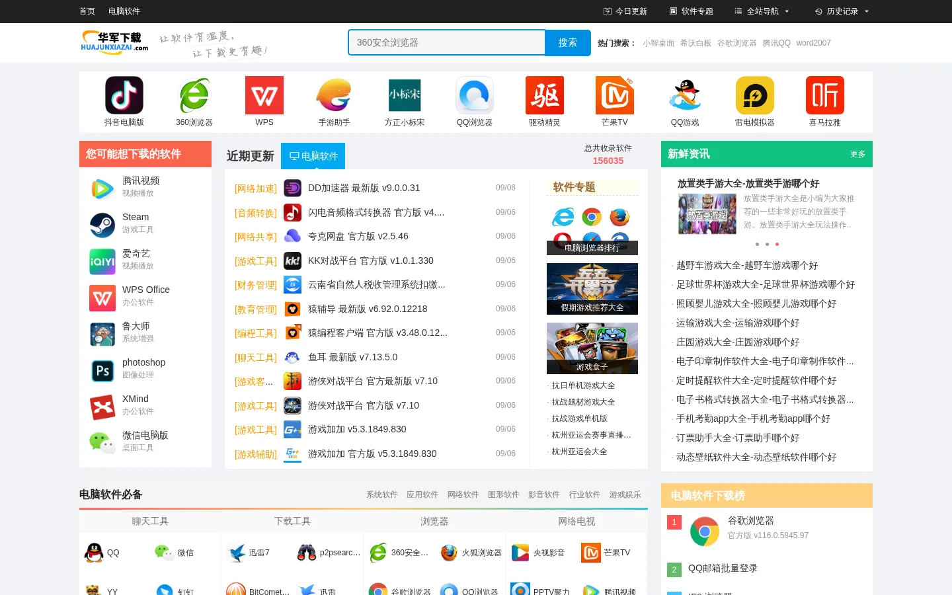Click the 鲁大师 icon in sidebar

pyautogui.click(x=102, y=335)
